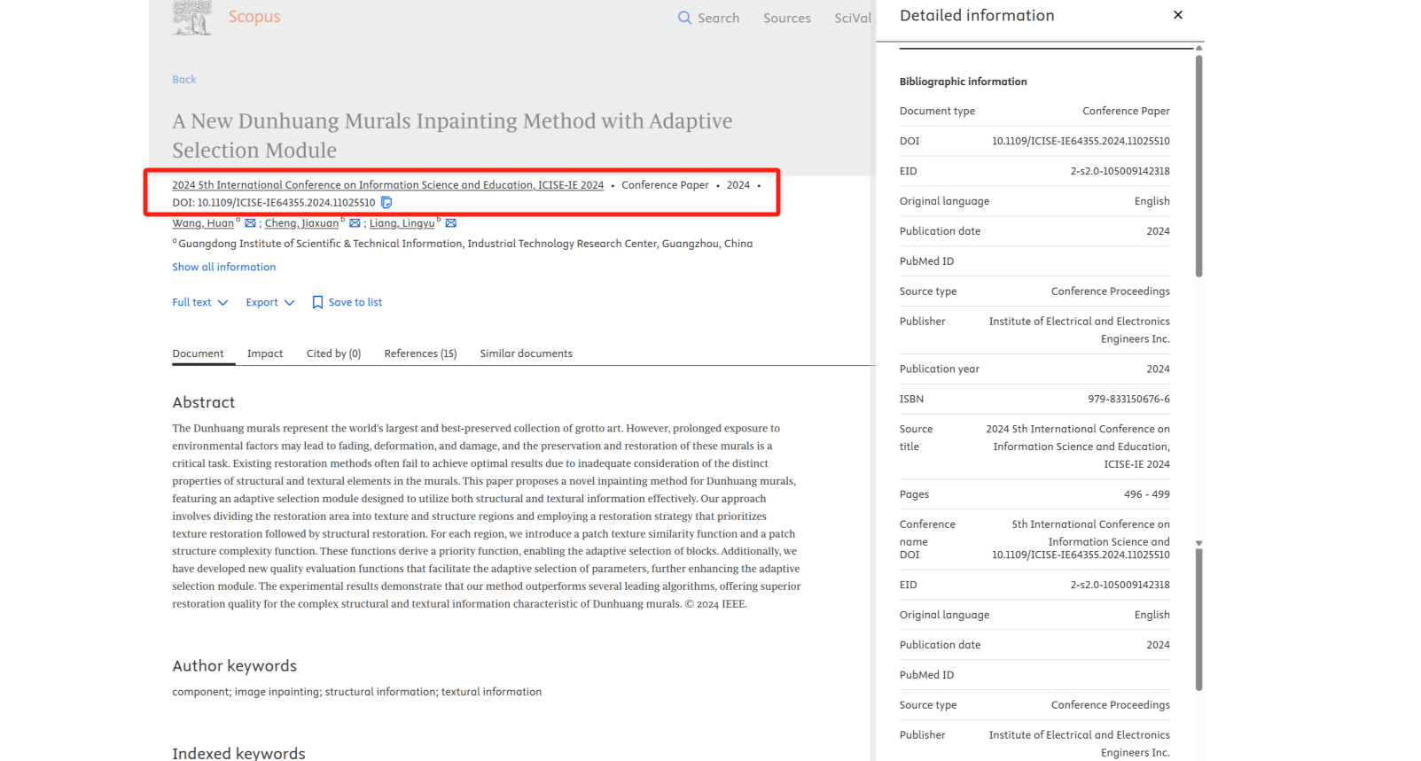Click the Save to list bookmark icon
Image resolution: width=1421 pixels, height=761 pixels.
point(317,302)
